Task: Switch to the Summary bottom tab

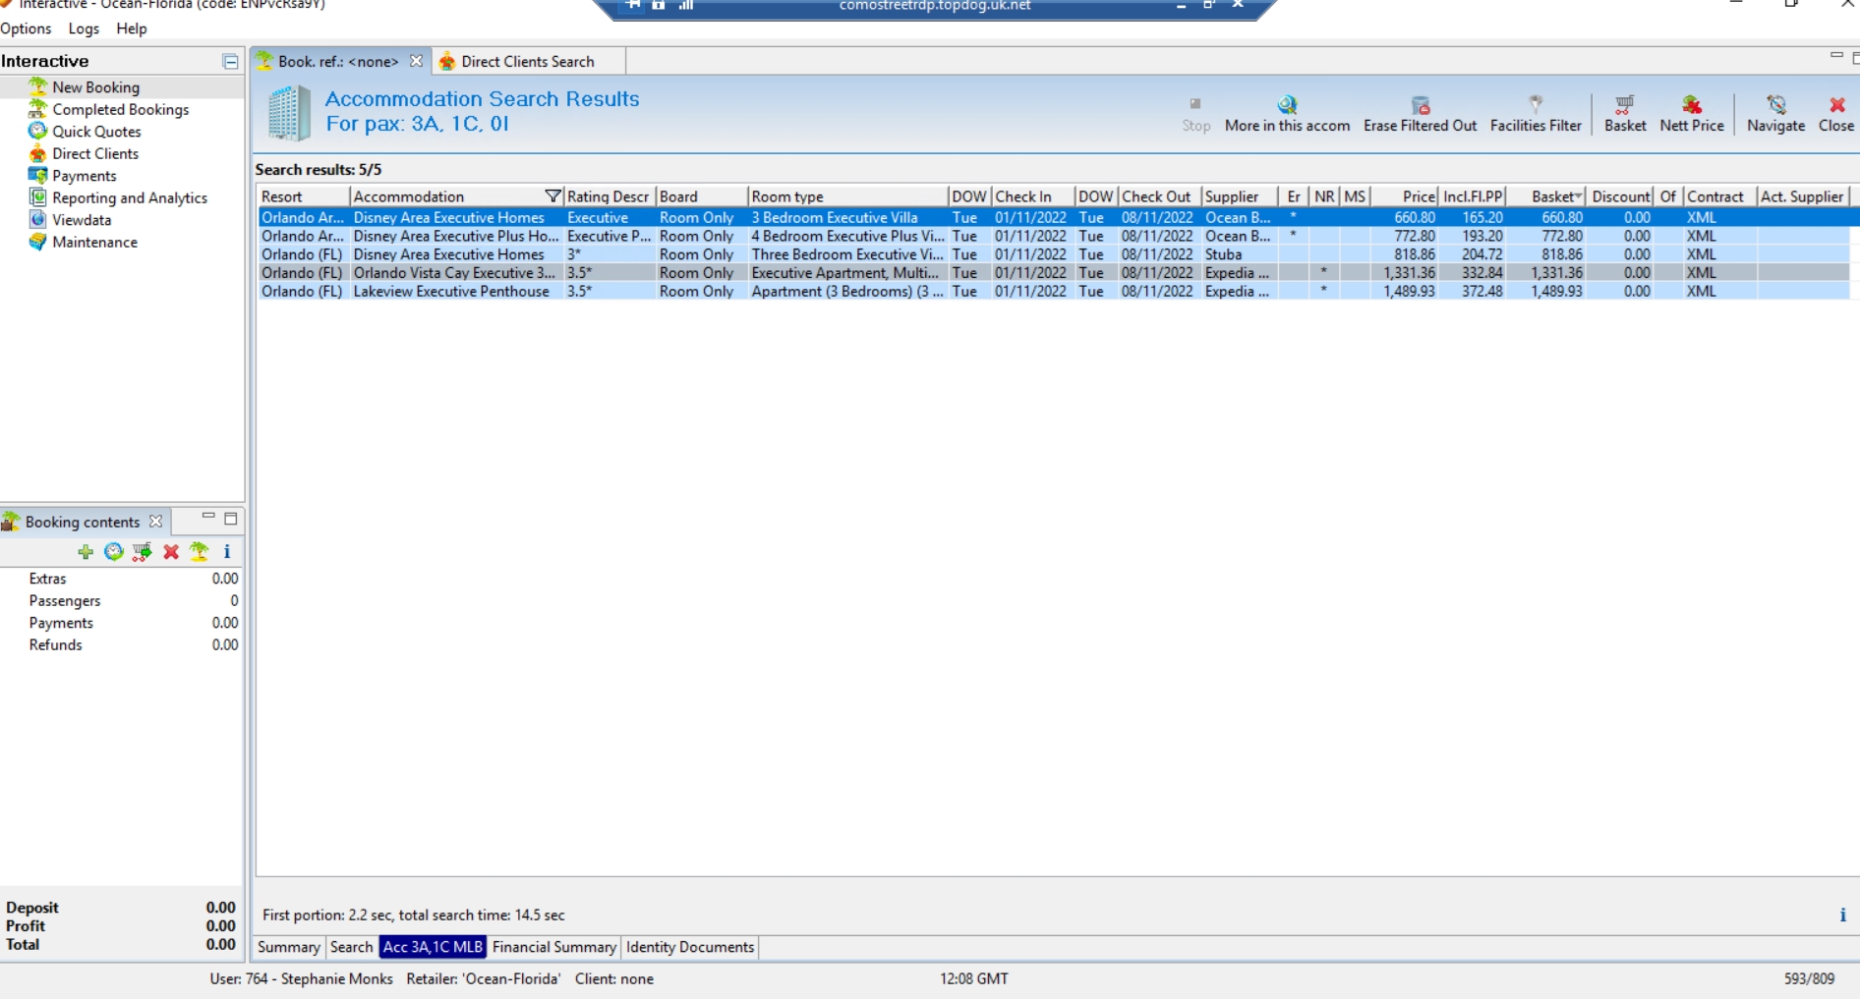Action: pyautogui.click(x=289, y=947)
